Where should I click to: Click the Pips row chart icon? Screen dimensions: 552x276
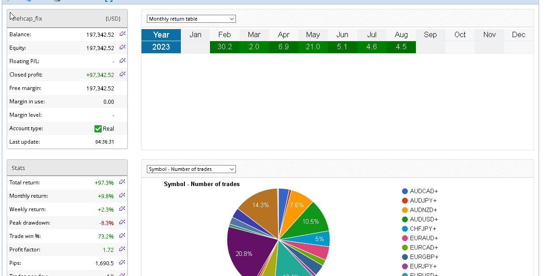tap(122, 263)
